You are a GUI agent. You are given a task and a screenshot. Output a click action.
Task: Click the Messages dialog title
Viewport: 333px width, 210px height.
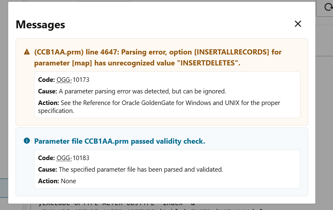point(40,25)
